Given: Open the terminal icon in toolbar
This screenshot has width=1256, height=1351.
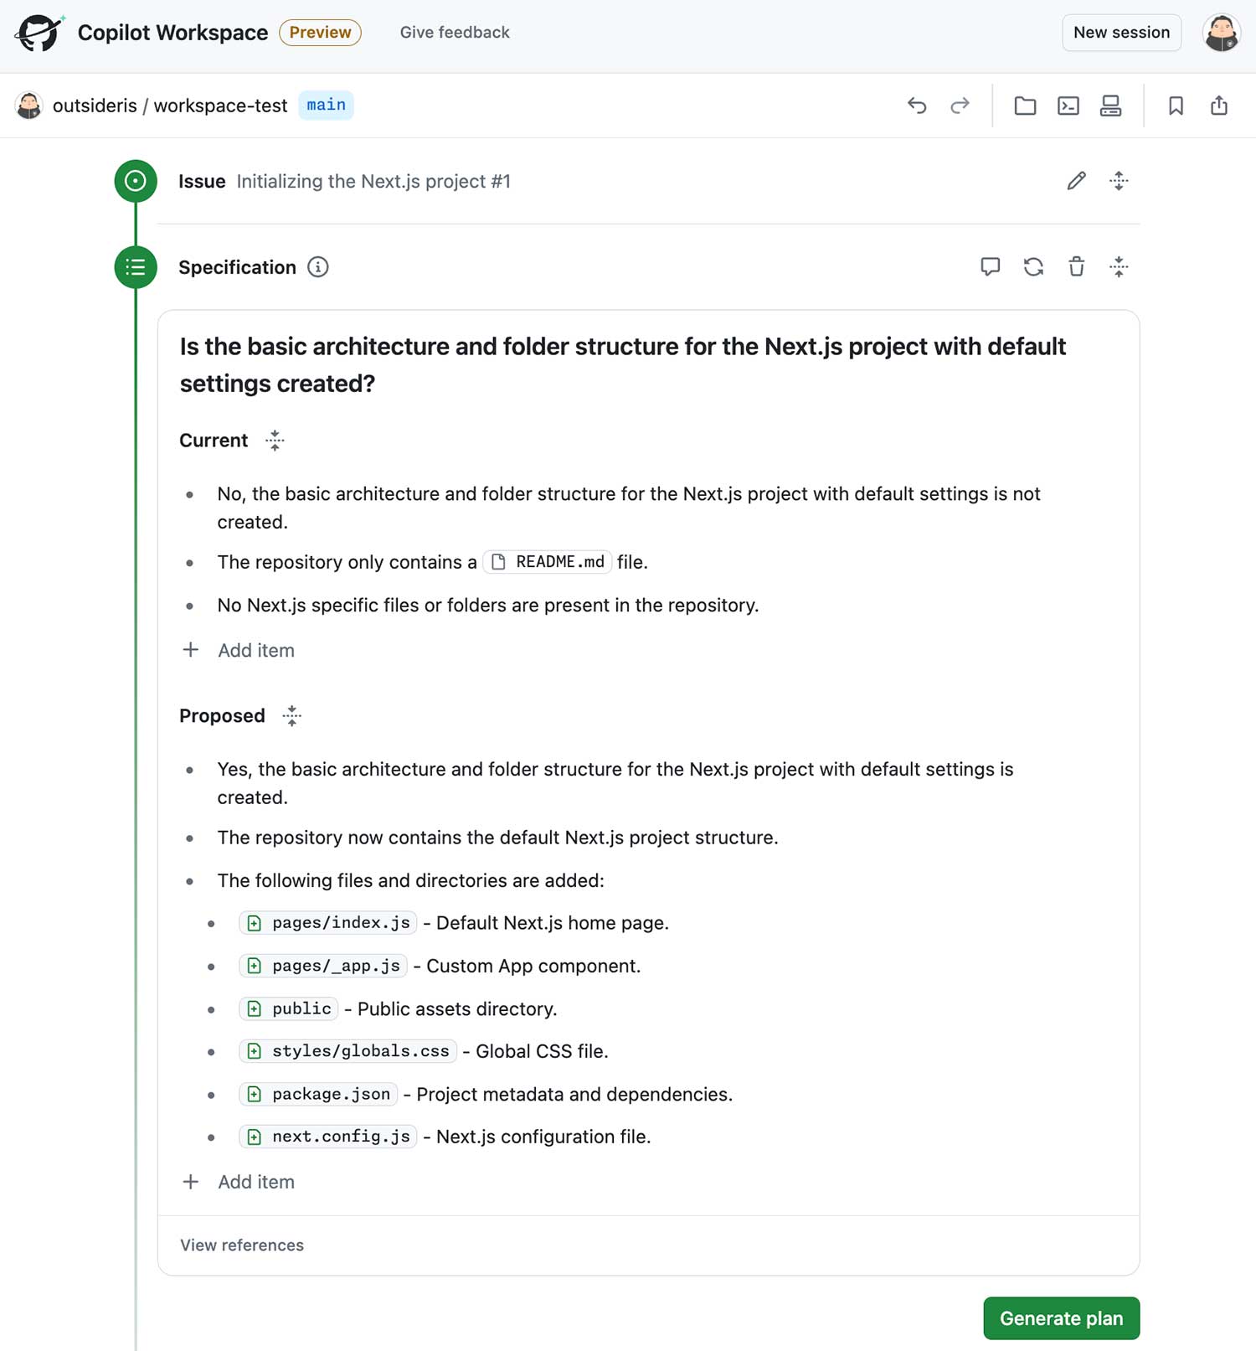Looking at the screenshot, I should 1068,106.
